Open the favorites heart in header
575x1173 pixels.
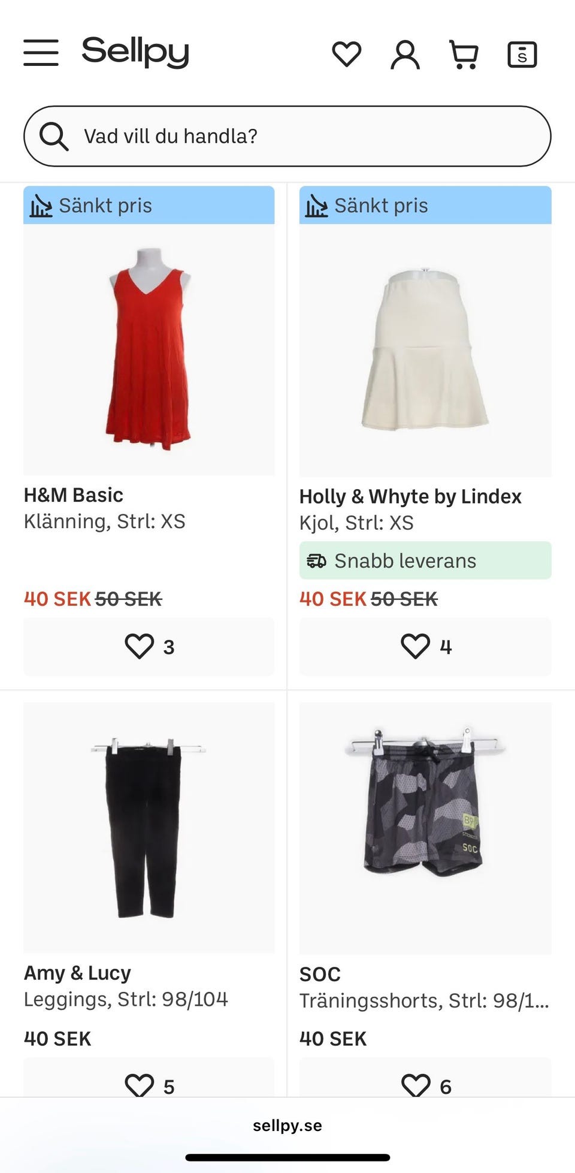[346, 54]
